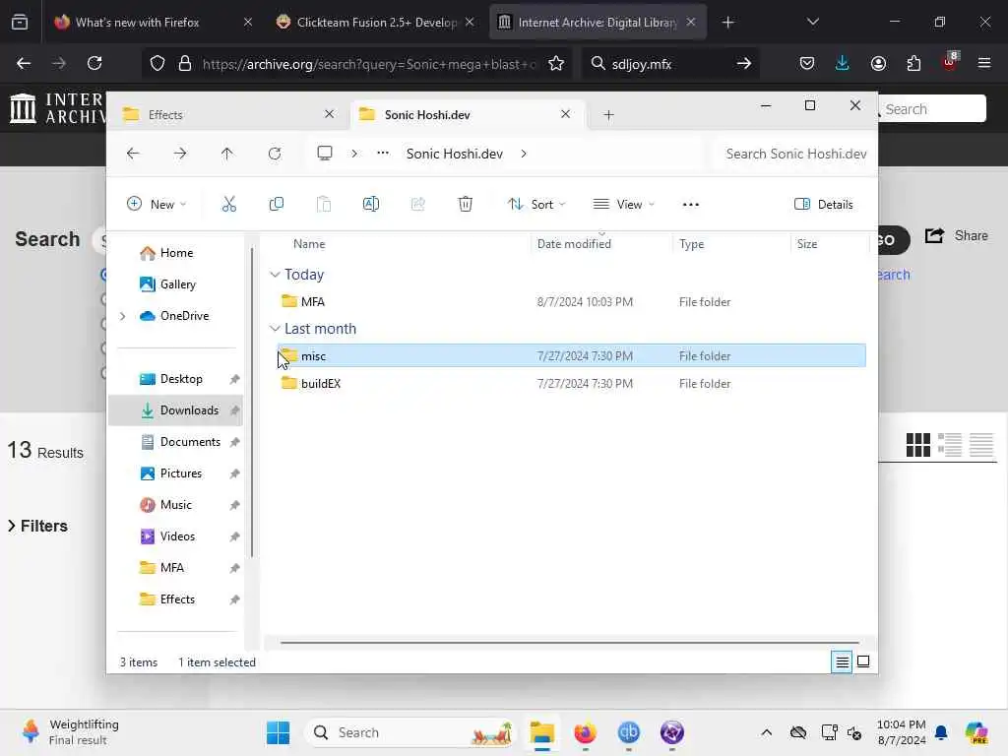Switch to details list view icon in status bar
The image size is (1008, 756).
842,661
